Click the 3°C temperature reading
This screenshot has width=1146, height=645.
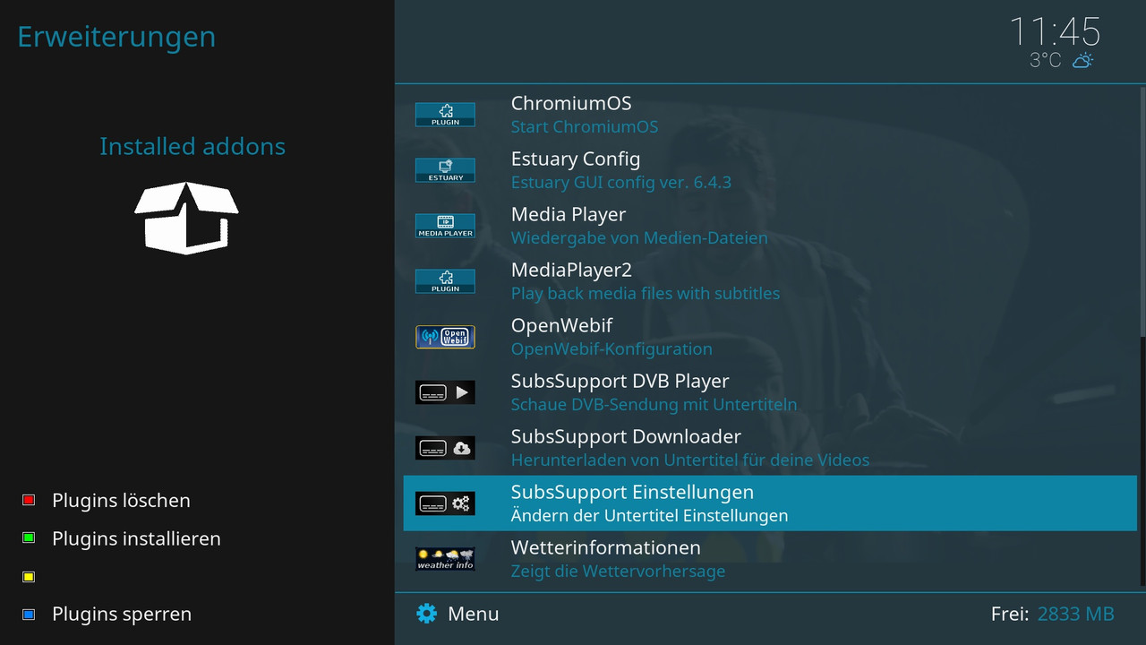click(1046, 60)
